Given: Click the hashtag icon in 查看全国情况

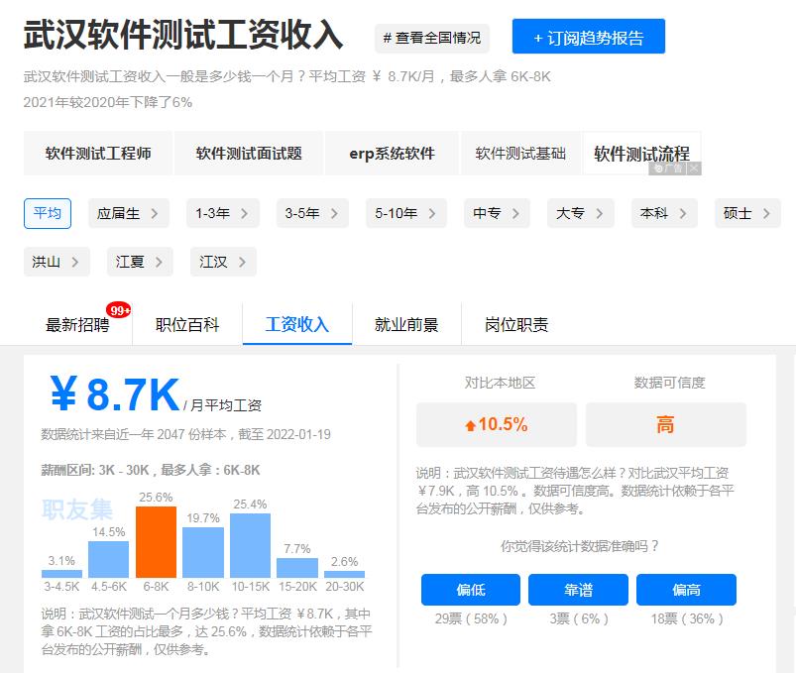Looking at the screenshot, I should click(388, 38).
